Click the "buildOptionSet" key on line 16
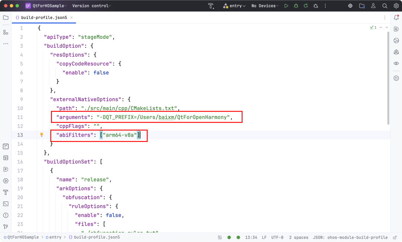Image resolution: width=402 pixels, height=242 pixels. (68, 162)
